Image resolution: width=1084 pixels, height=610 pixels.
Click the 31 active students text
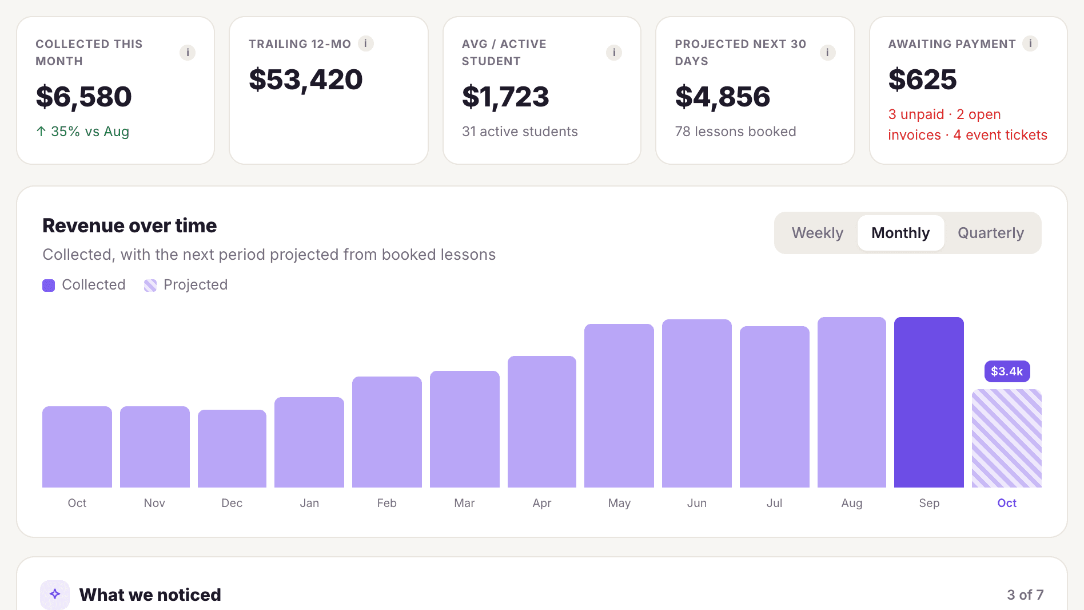[520, 132]
